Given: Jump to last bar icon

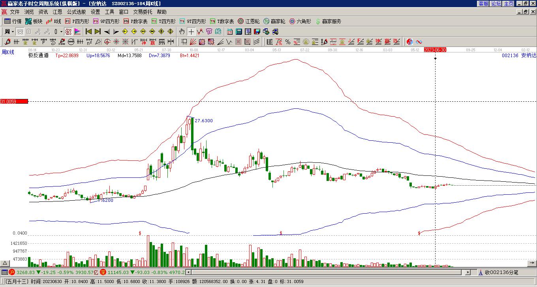Looking at the screenshot, I should (97, 32).
